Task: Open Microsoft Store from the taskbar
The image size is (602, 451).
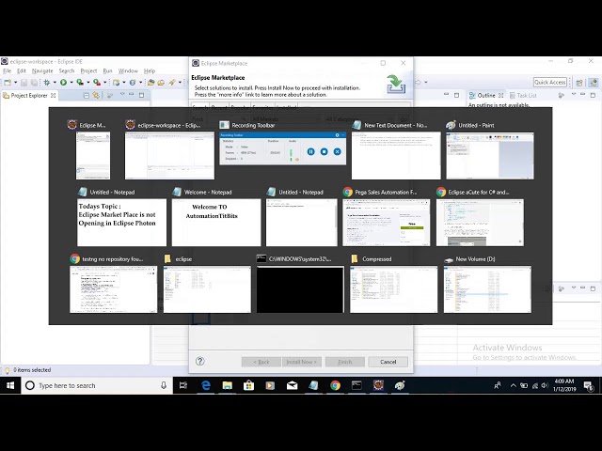Action: click(x=248, y=385)
